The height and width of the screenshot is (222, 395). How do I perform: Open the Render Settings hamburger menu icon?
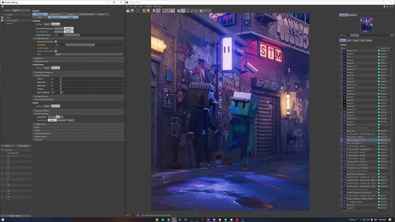click(x=2, y=7)
